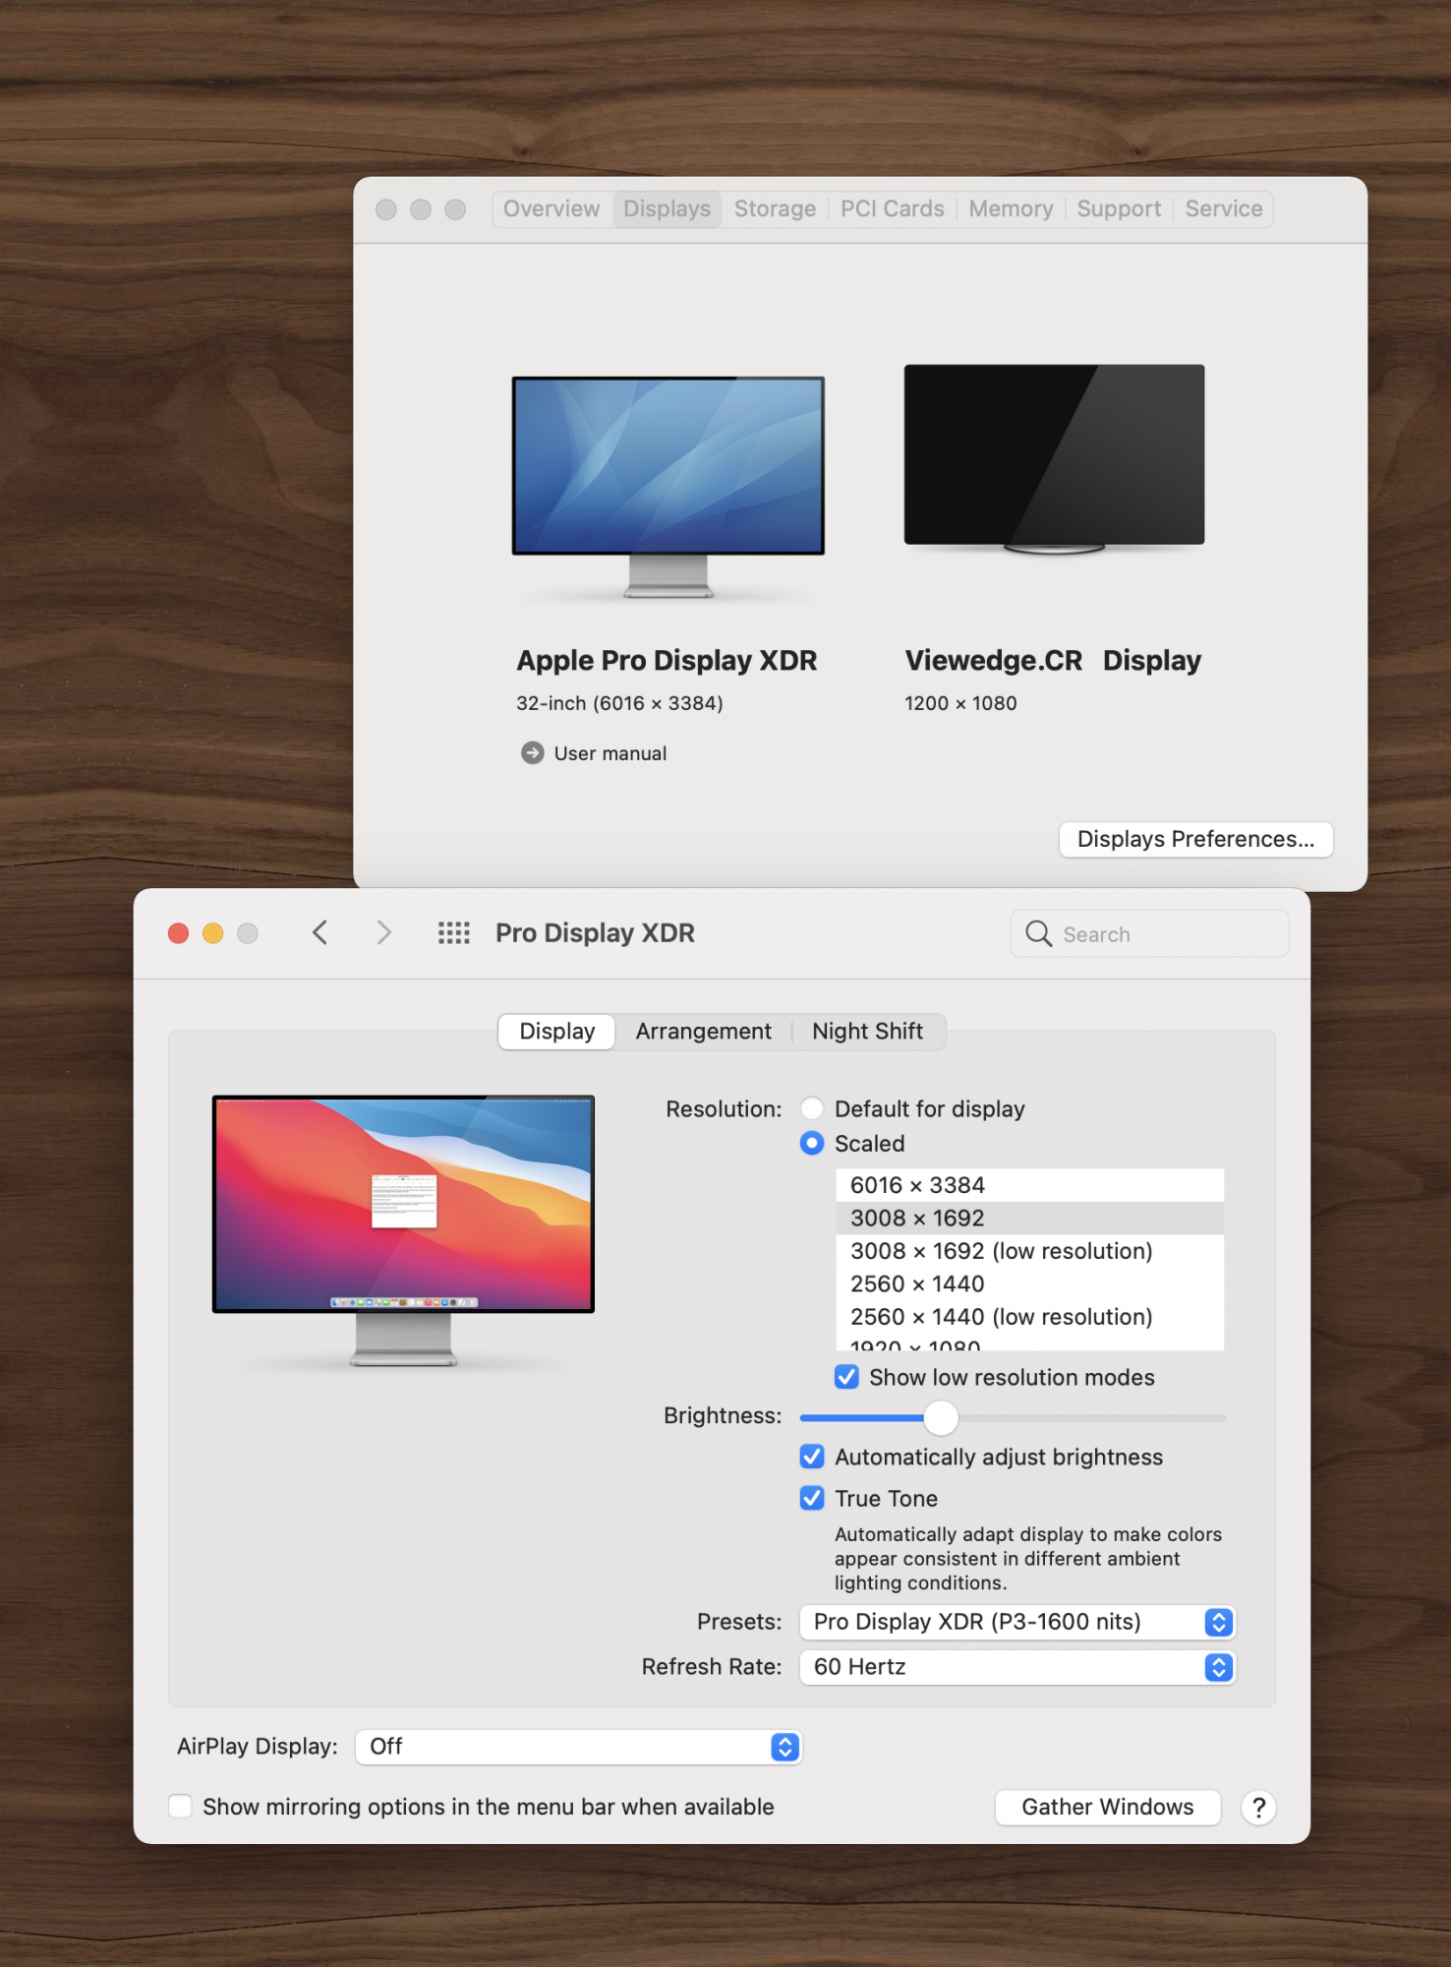Select 2560 × 1440 (low resolution) option
1451x1967 pixels.
1029,1317
